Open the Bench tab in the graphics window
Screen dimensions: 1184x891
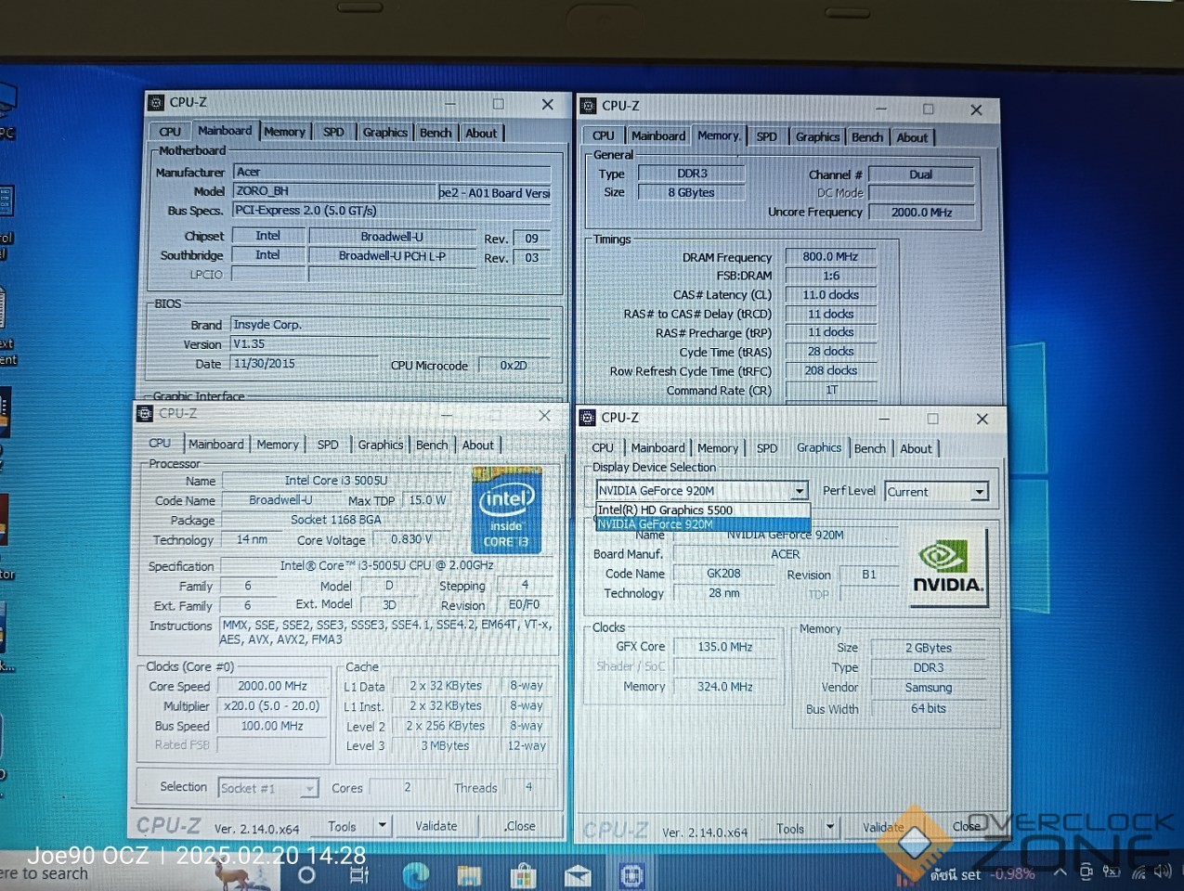coord(870,449)
